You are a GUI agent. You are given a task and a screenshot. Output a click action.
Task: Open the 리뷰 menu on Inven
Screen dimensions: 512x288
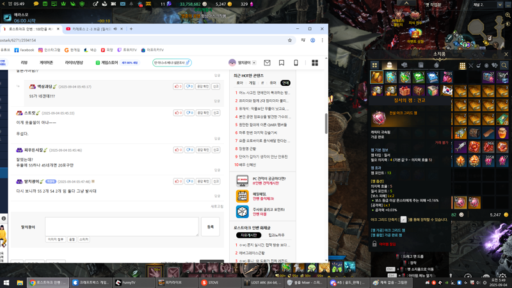(x=24, y=63)
